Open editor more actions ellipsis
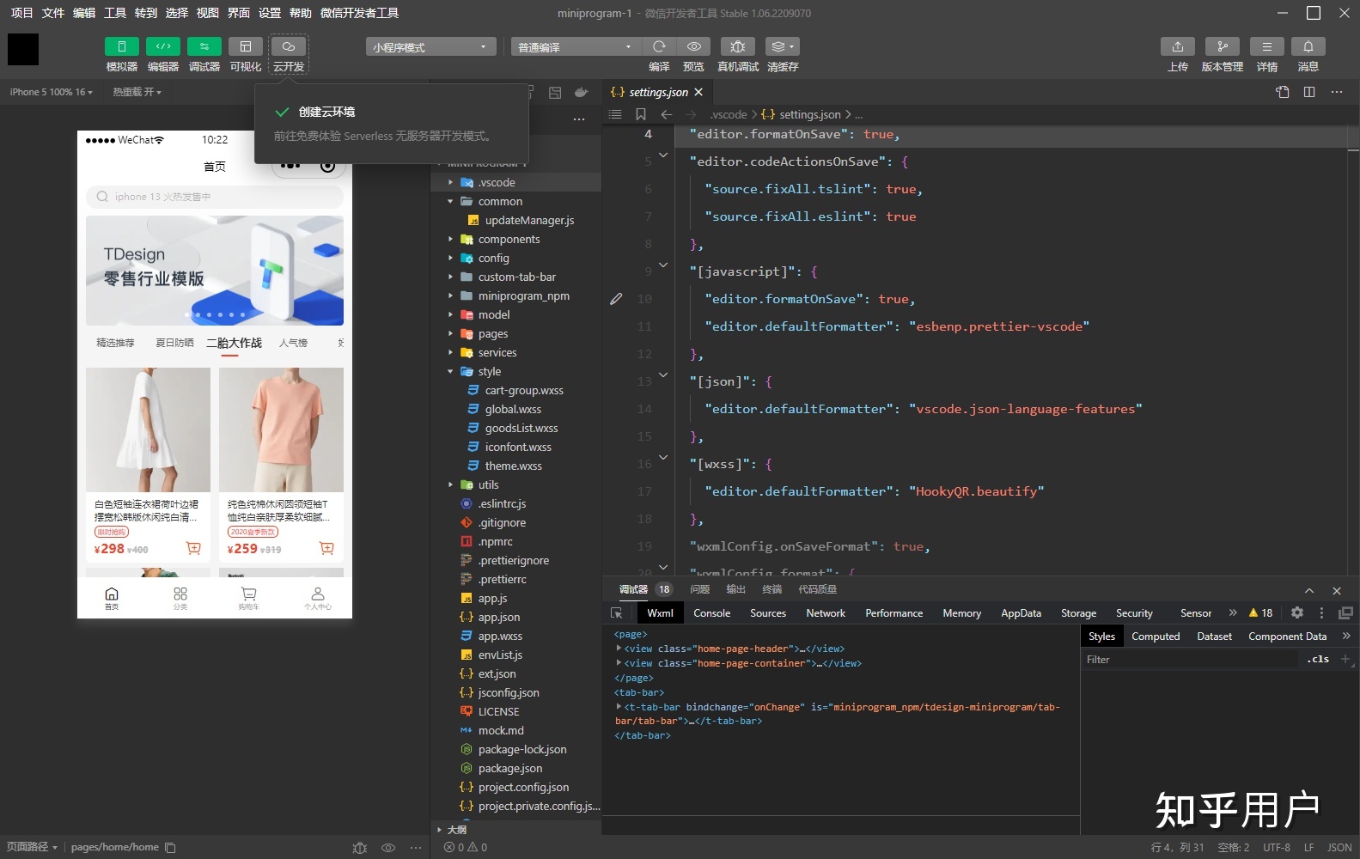Screen dimensions: 1360x859 [x=1337, y=92]
